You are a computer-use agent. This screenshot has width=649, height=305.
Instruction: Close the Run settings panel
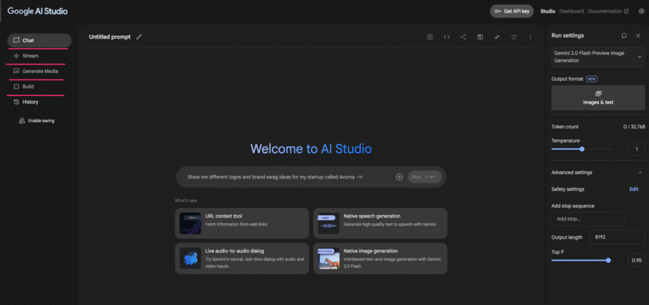click(x=638, y=36)
